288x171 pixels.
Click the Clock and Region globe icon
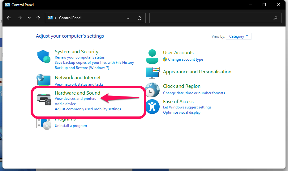(x=152, y=90)
